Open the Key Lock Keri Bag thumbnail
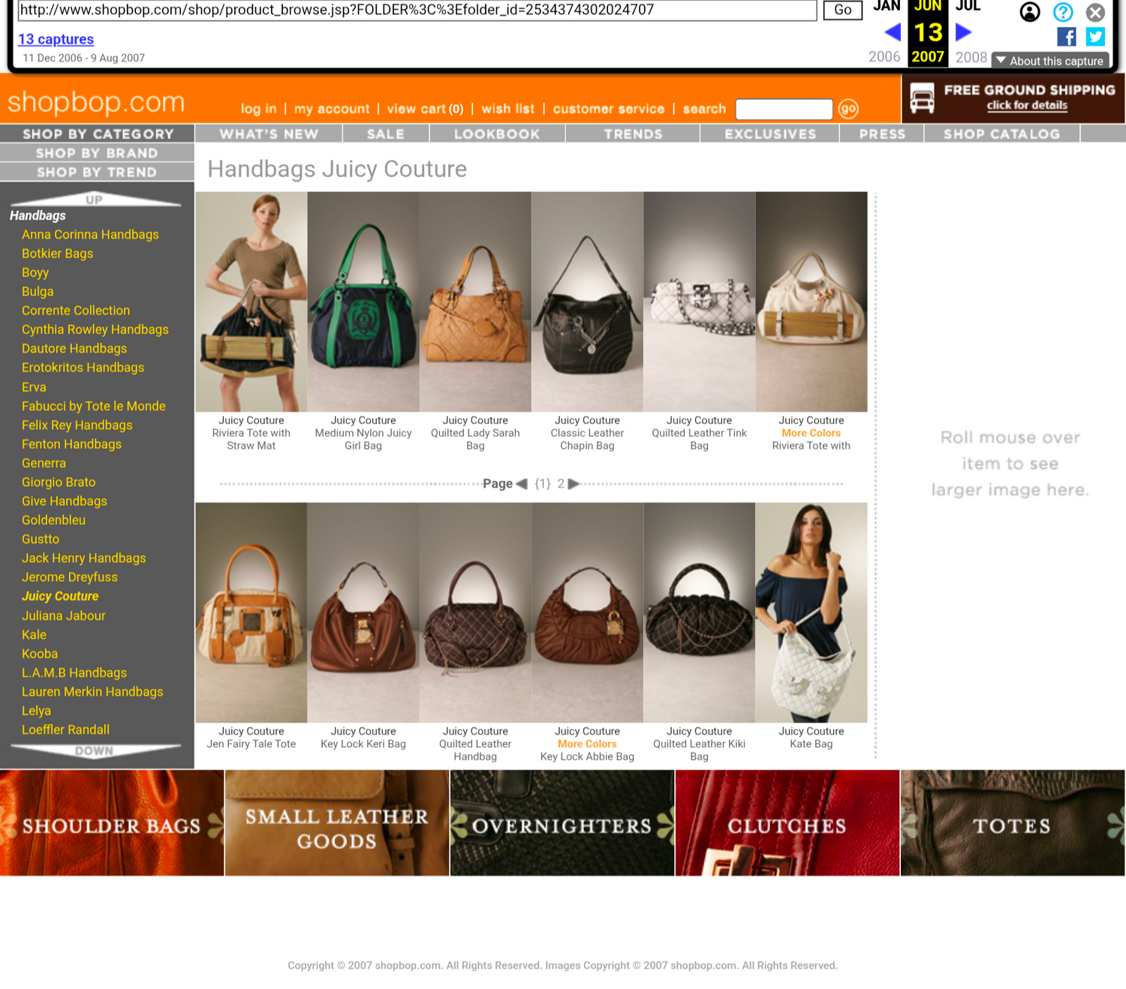Image resolution: width=1126 pixels, height=989 pixels. [363, 612]
